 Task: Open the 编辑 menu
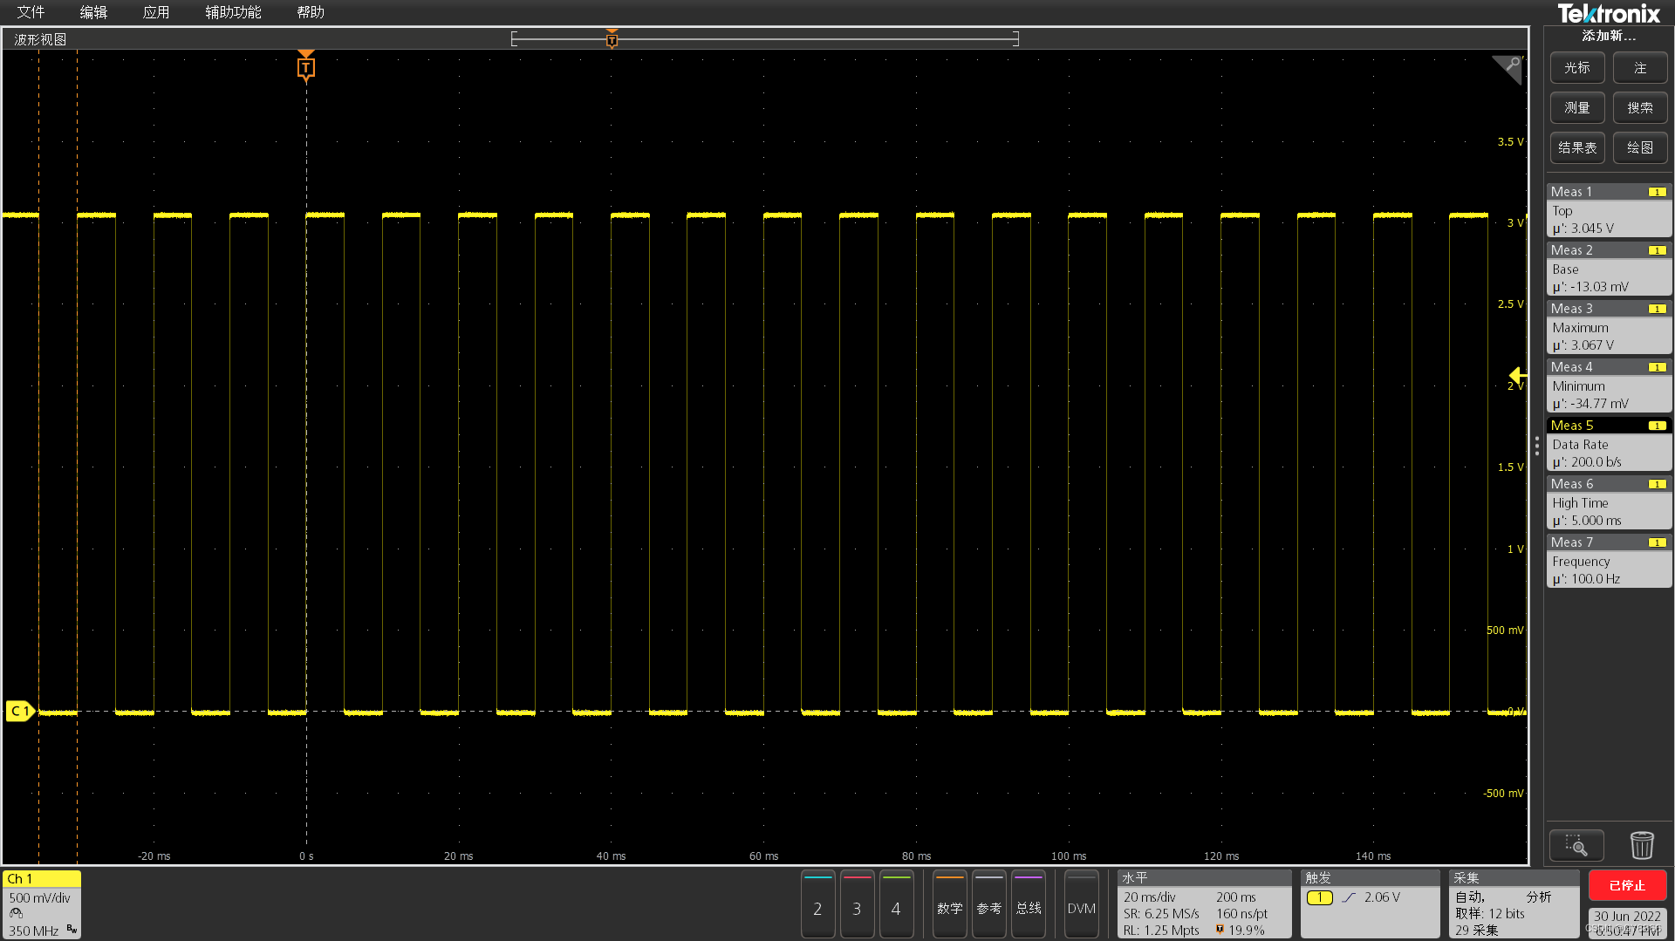[x=93, y=12]
